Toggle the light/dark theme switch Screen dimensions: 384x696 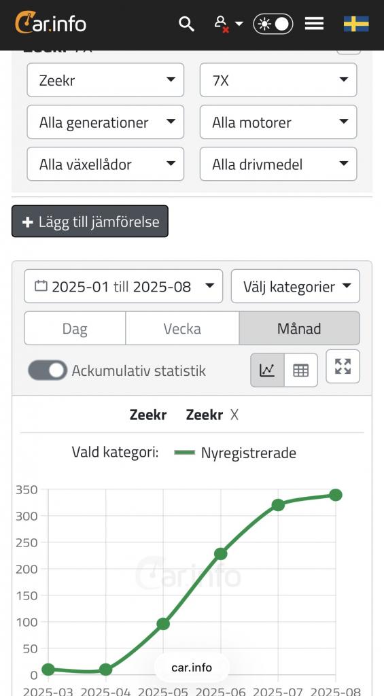[273, 24]
